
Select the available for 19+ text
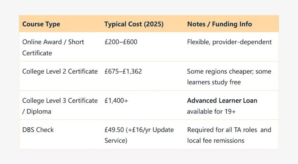[211, 111]
